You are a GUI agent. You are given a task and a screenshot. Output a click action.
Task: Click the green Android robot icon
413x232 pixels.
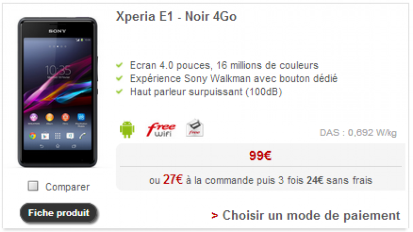click(x=127, y=129)
